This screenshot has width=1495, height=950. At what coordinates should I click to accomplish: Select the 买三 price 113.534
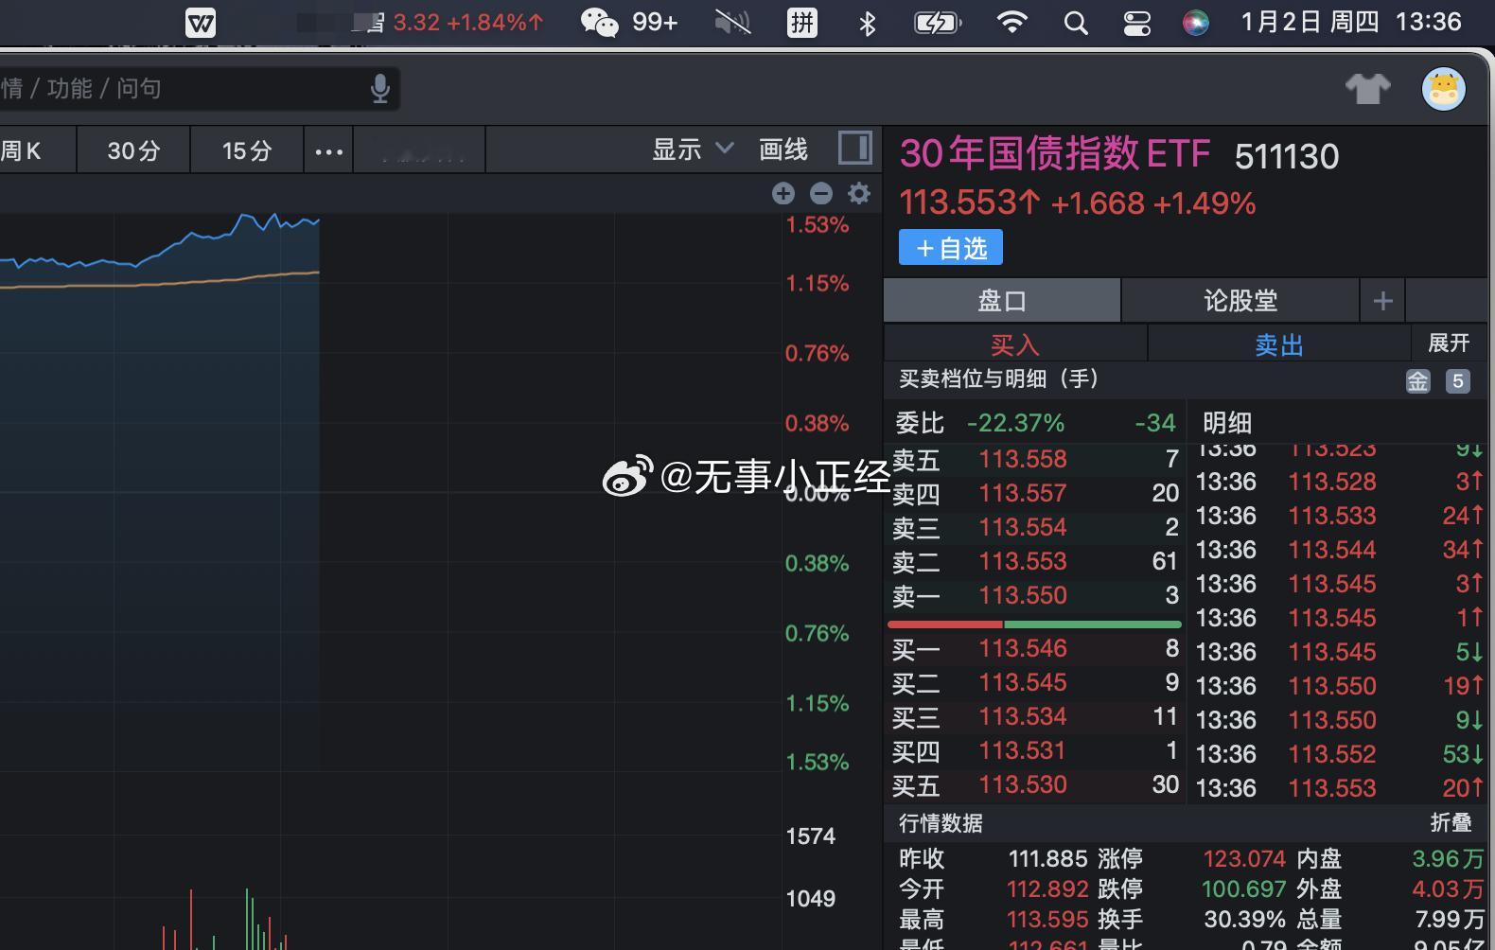pos(1023,716)
